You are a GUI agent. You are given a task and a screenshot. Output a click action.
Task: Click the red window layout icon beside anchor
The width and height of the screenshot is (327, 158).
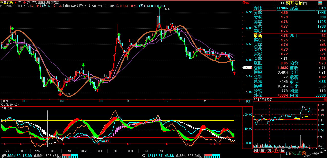247,3
